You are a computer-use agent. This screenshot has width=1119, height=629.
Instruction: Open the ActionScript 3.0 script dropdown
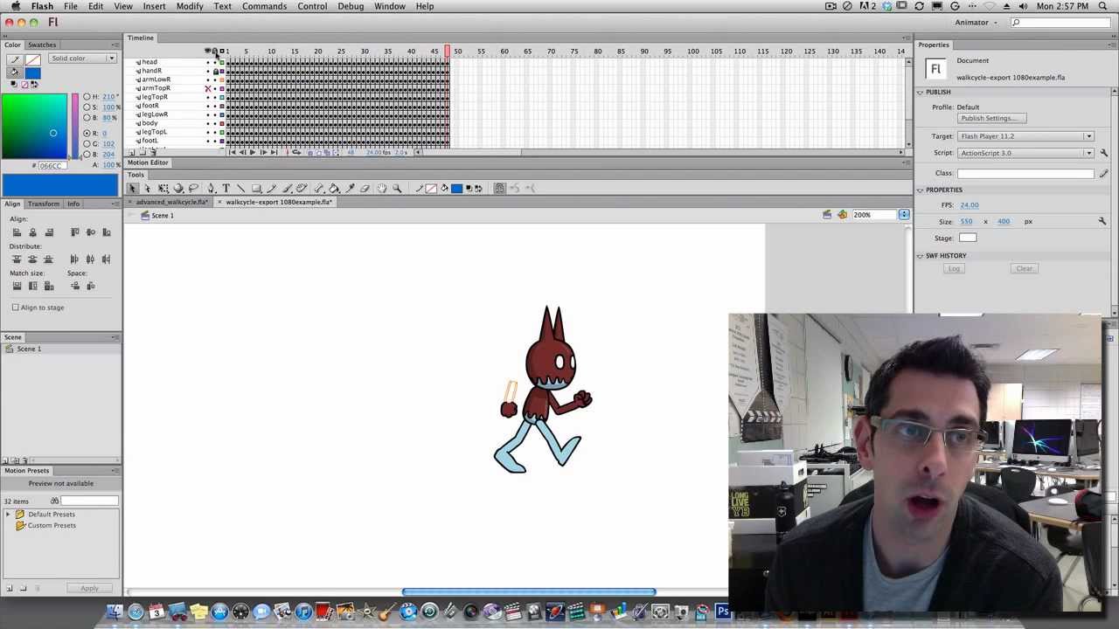pyautogui.click(x=1025, y=153)
